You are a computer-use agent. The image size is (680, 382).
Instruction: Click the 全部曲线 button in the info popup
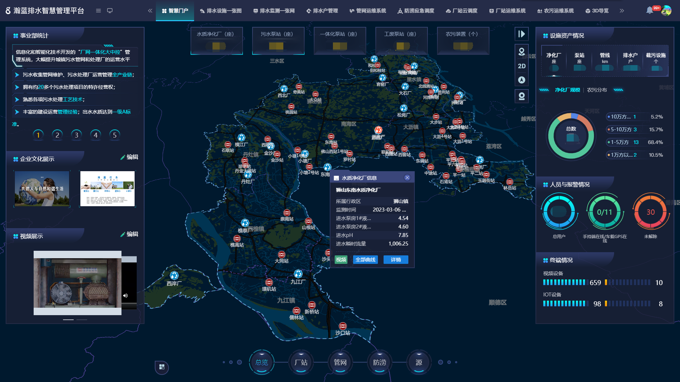365,260
